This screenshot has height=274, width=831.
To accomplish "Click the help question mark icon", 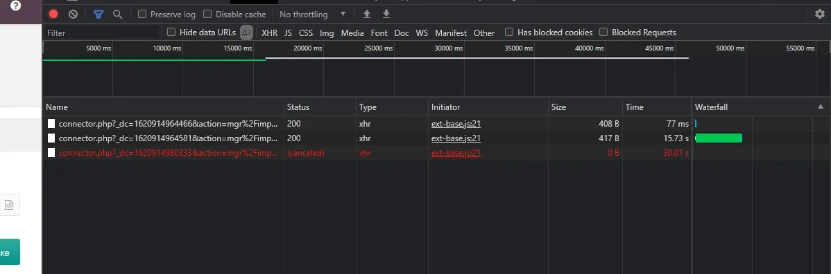I will coord(15,6).
